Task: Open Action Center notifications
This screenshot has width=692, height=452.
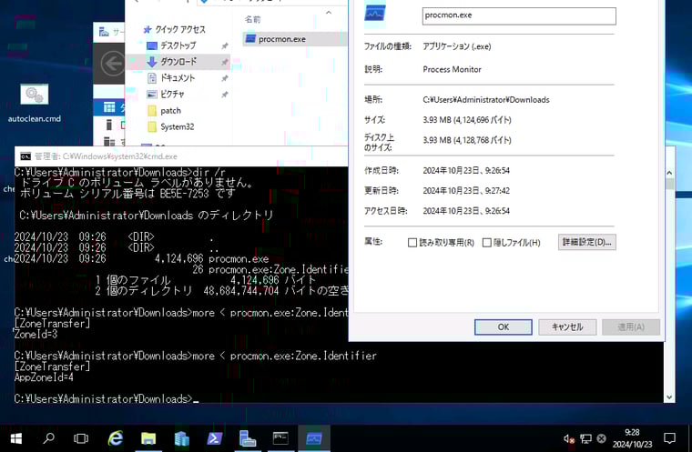Action: tap(669, 438)
